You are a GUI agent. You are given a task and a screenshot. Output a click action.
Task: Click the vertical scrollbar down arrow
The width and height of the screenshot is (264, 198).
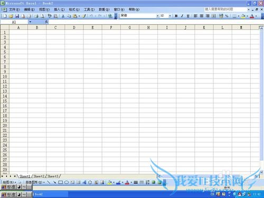coord(261,172)
